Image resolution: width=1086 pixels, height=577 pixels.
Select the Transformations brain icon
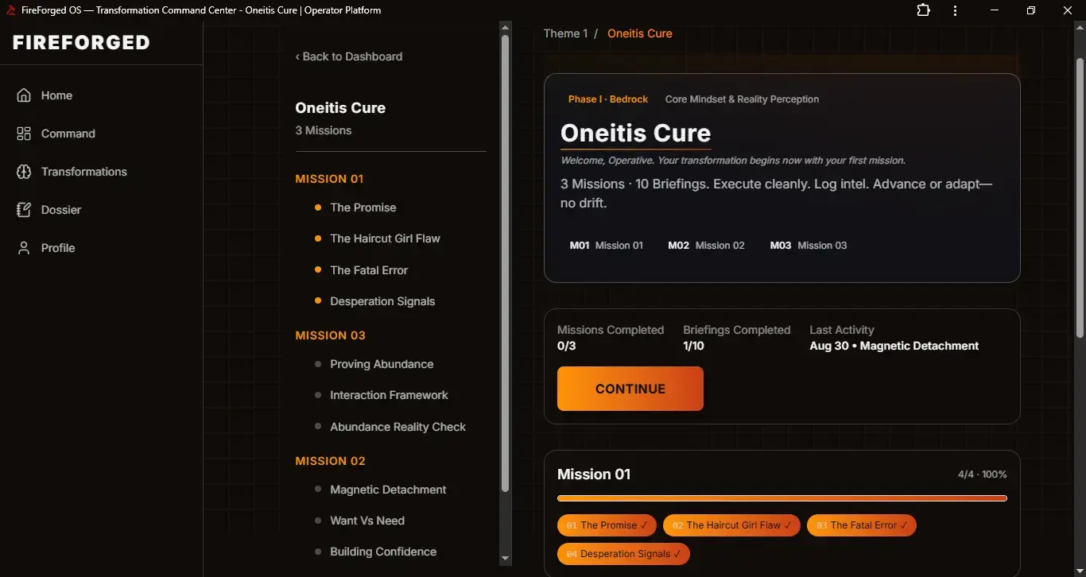(x=24, y=172)
